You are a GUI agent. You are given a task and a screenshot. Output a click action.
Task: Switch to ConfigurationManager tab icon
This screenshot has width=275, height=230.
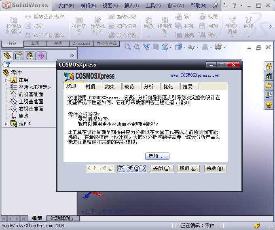tap(30, 56)
